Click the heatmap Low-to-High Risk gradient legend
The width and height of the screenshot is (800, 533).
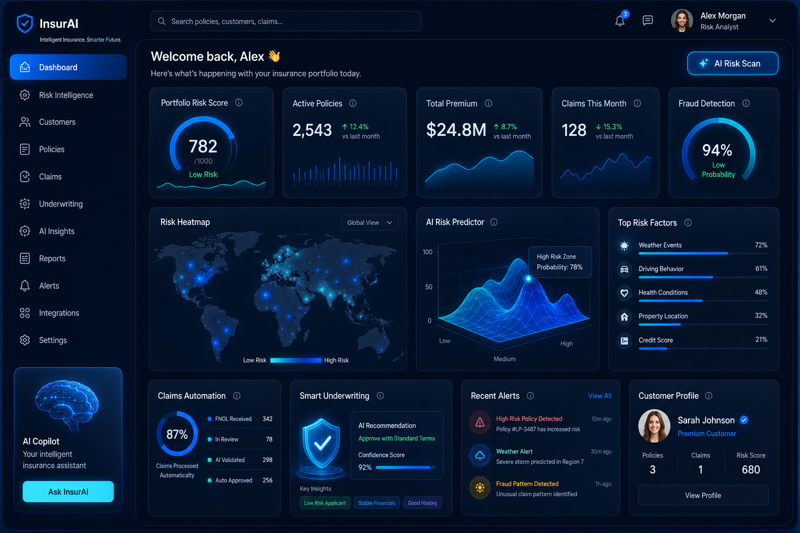click(x=296, y=360)
